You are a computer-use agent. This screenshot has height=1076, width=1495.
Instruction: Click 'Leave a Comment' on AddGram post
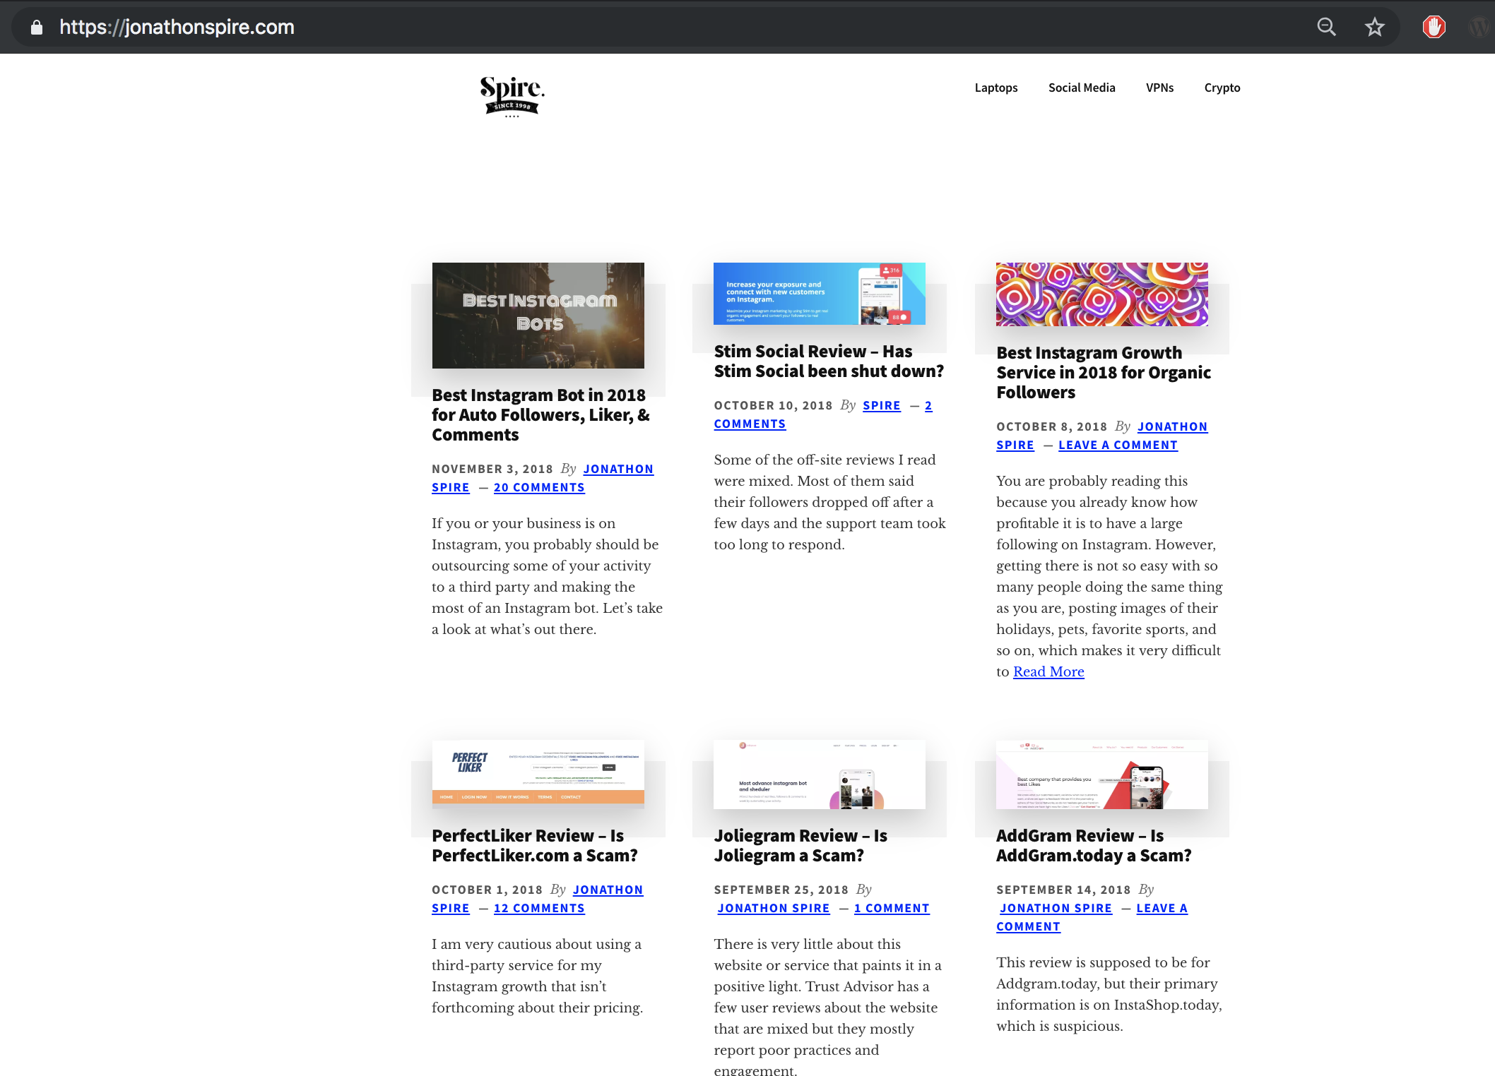(x=1162, y=908)
